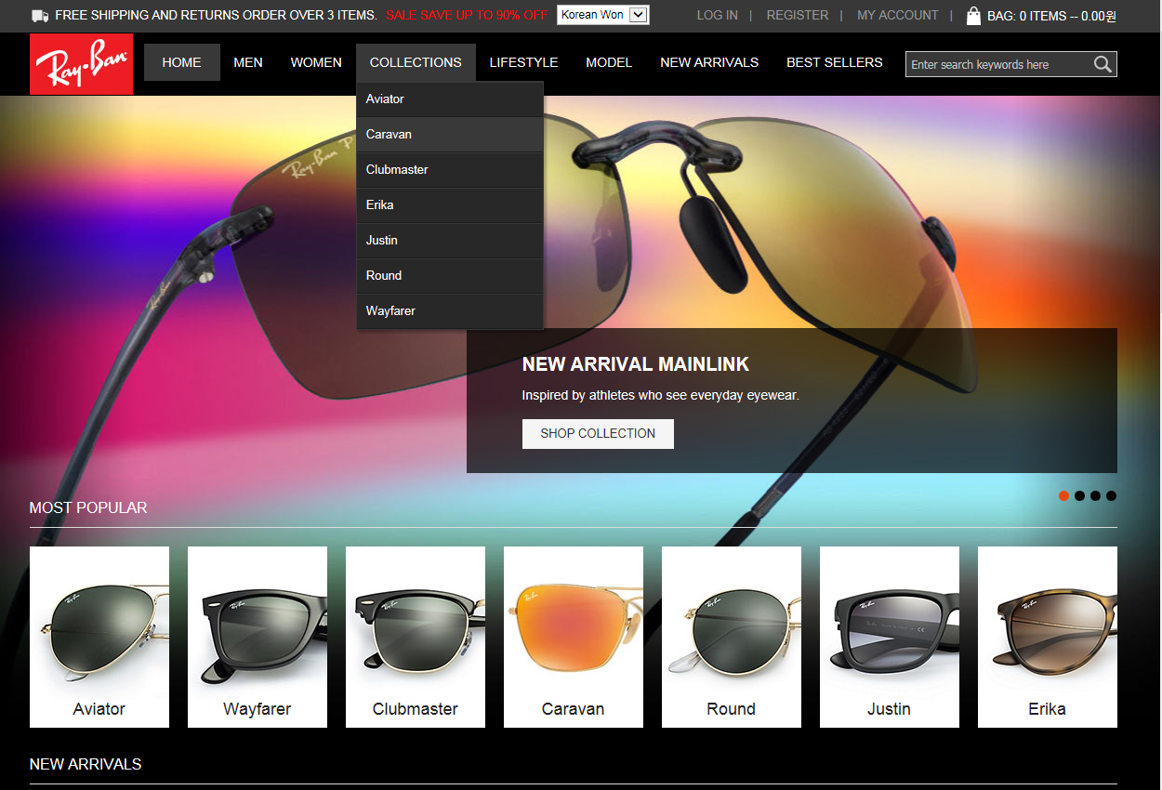The image size is (1162, 790).
Task: Click the search magnifier icon
Action: [1103, 64]
